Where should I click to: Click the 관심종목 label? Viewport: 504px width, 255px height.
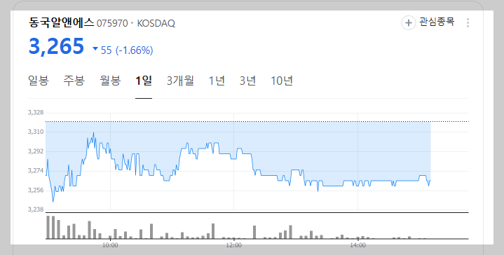[x=437, y=22]
